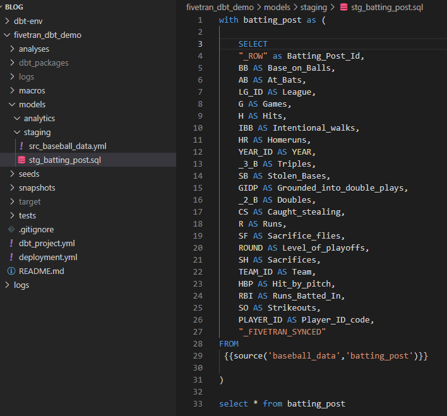Click Runs_Batted_In alias on line 24
Screen dimensions: 447x416
pos(306,295)
